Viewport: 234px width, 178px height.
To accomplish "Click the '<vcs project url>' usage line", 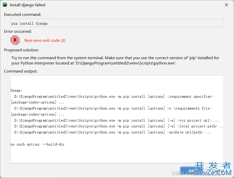I will click(117, 120).
